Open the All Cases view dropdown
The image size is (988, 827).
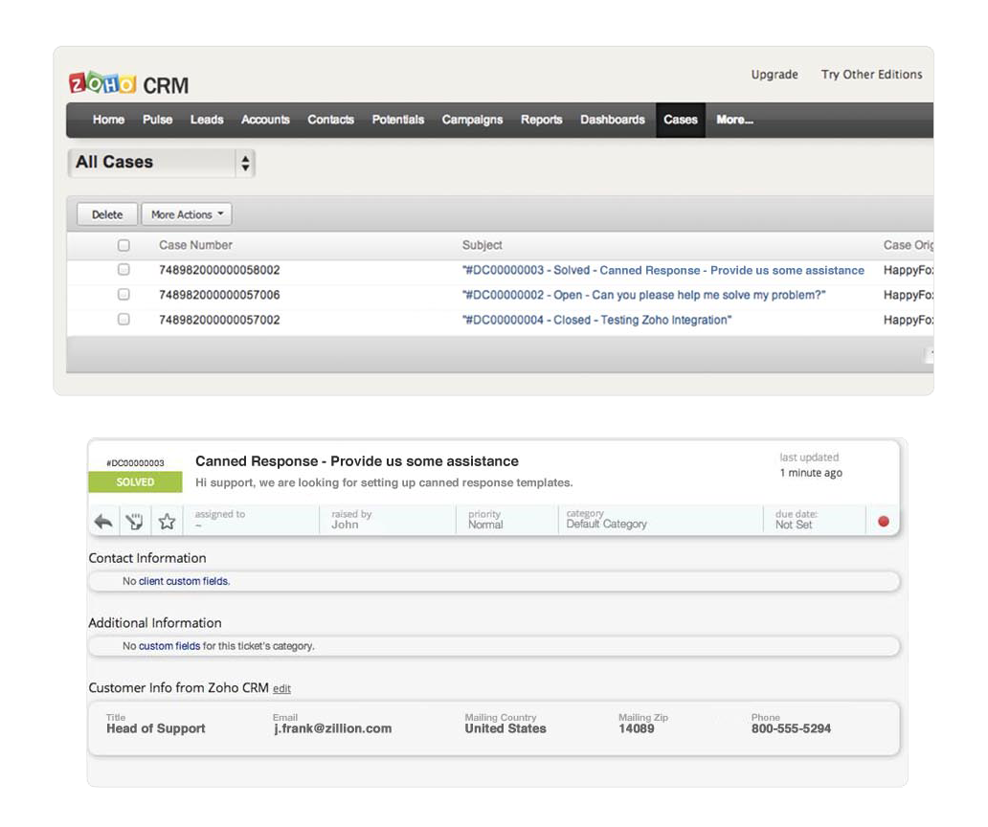[161, 163]
